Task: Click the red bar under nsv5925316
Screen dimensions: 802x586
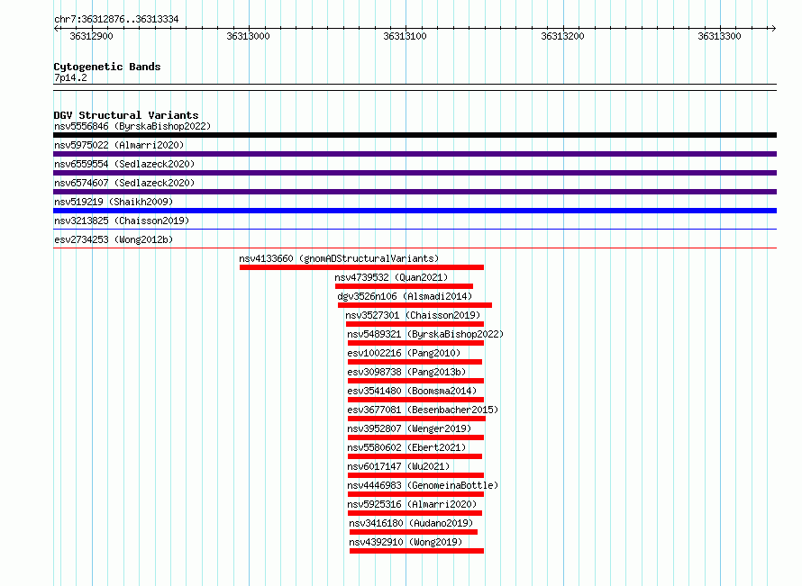Action: click(415, 513)
